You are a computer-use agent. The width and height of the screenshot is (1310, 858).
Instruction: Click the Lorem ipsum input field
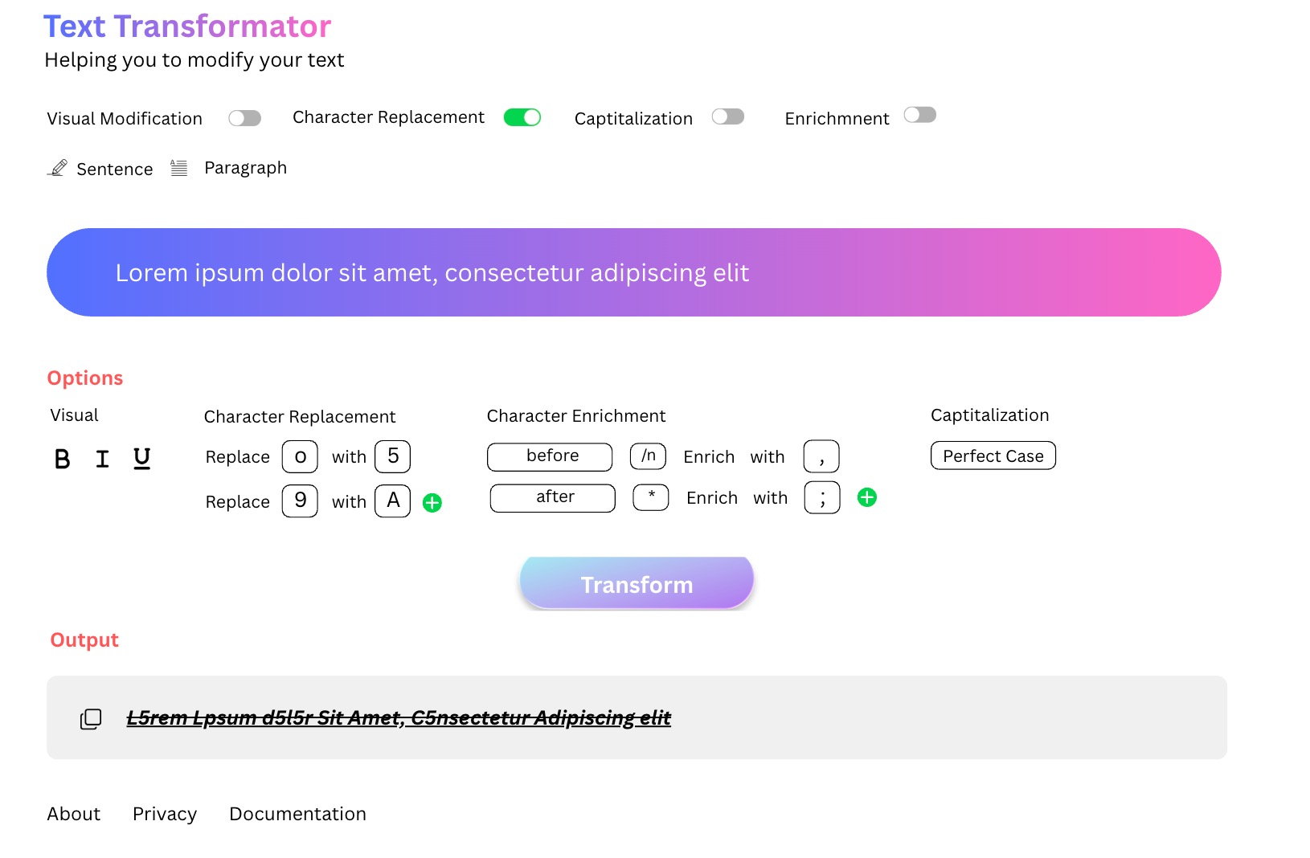click(x=633, y=272)
